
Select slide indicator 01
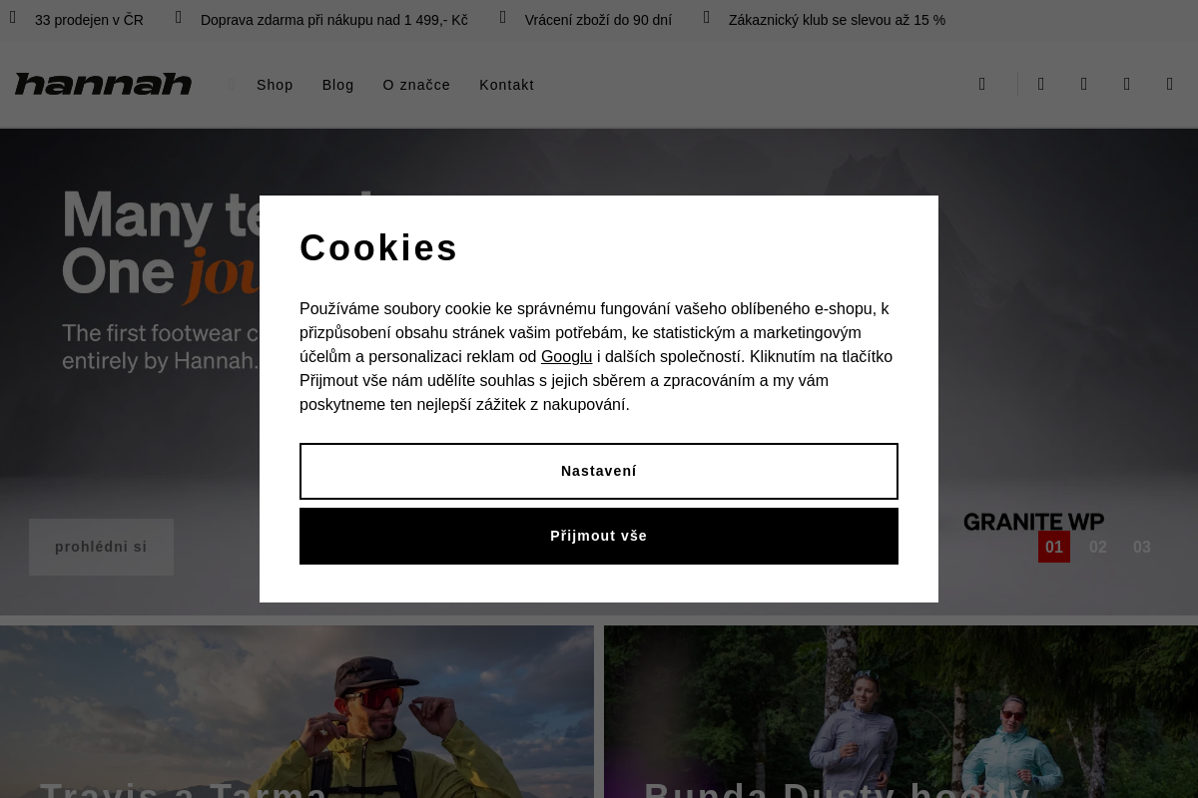click(1054, 547)
